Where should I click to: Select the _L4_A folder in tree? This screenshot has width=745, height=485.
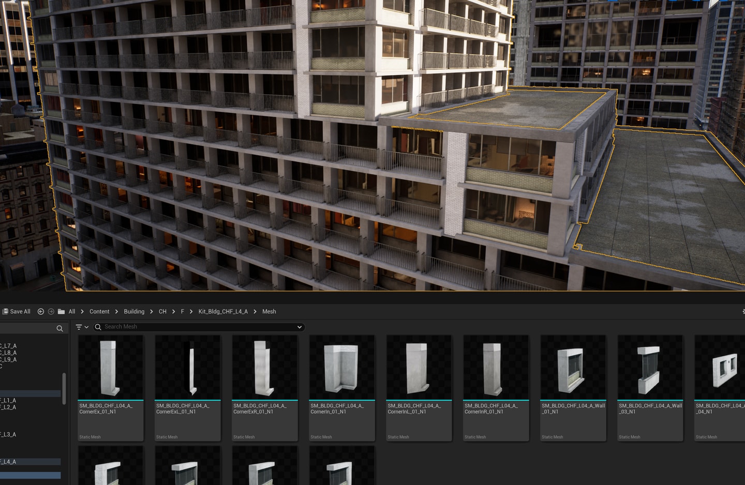coord(30,462)
